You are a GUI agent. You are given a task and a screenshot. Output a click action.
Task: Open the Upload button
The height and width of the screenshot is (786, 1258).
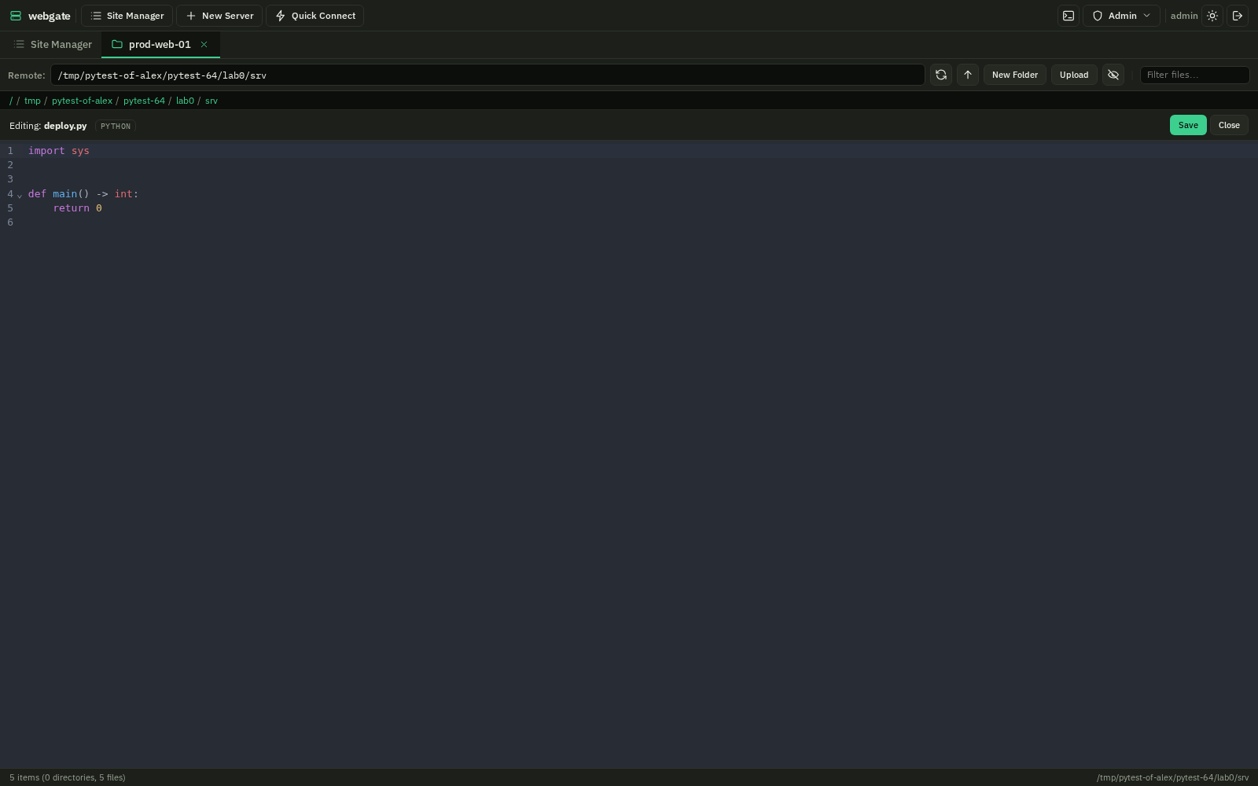(x=1074, y=75)
